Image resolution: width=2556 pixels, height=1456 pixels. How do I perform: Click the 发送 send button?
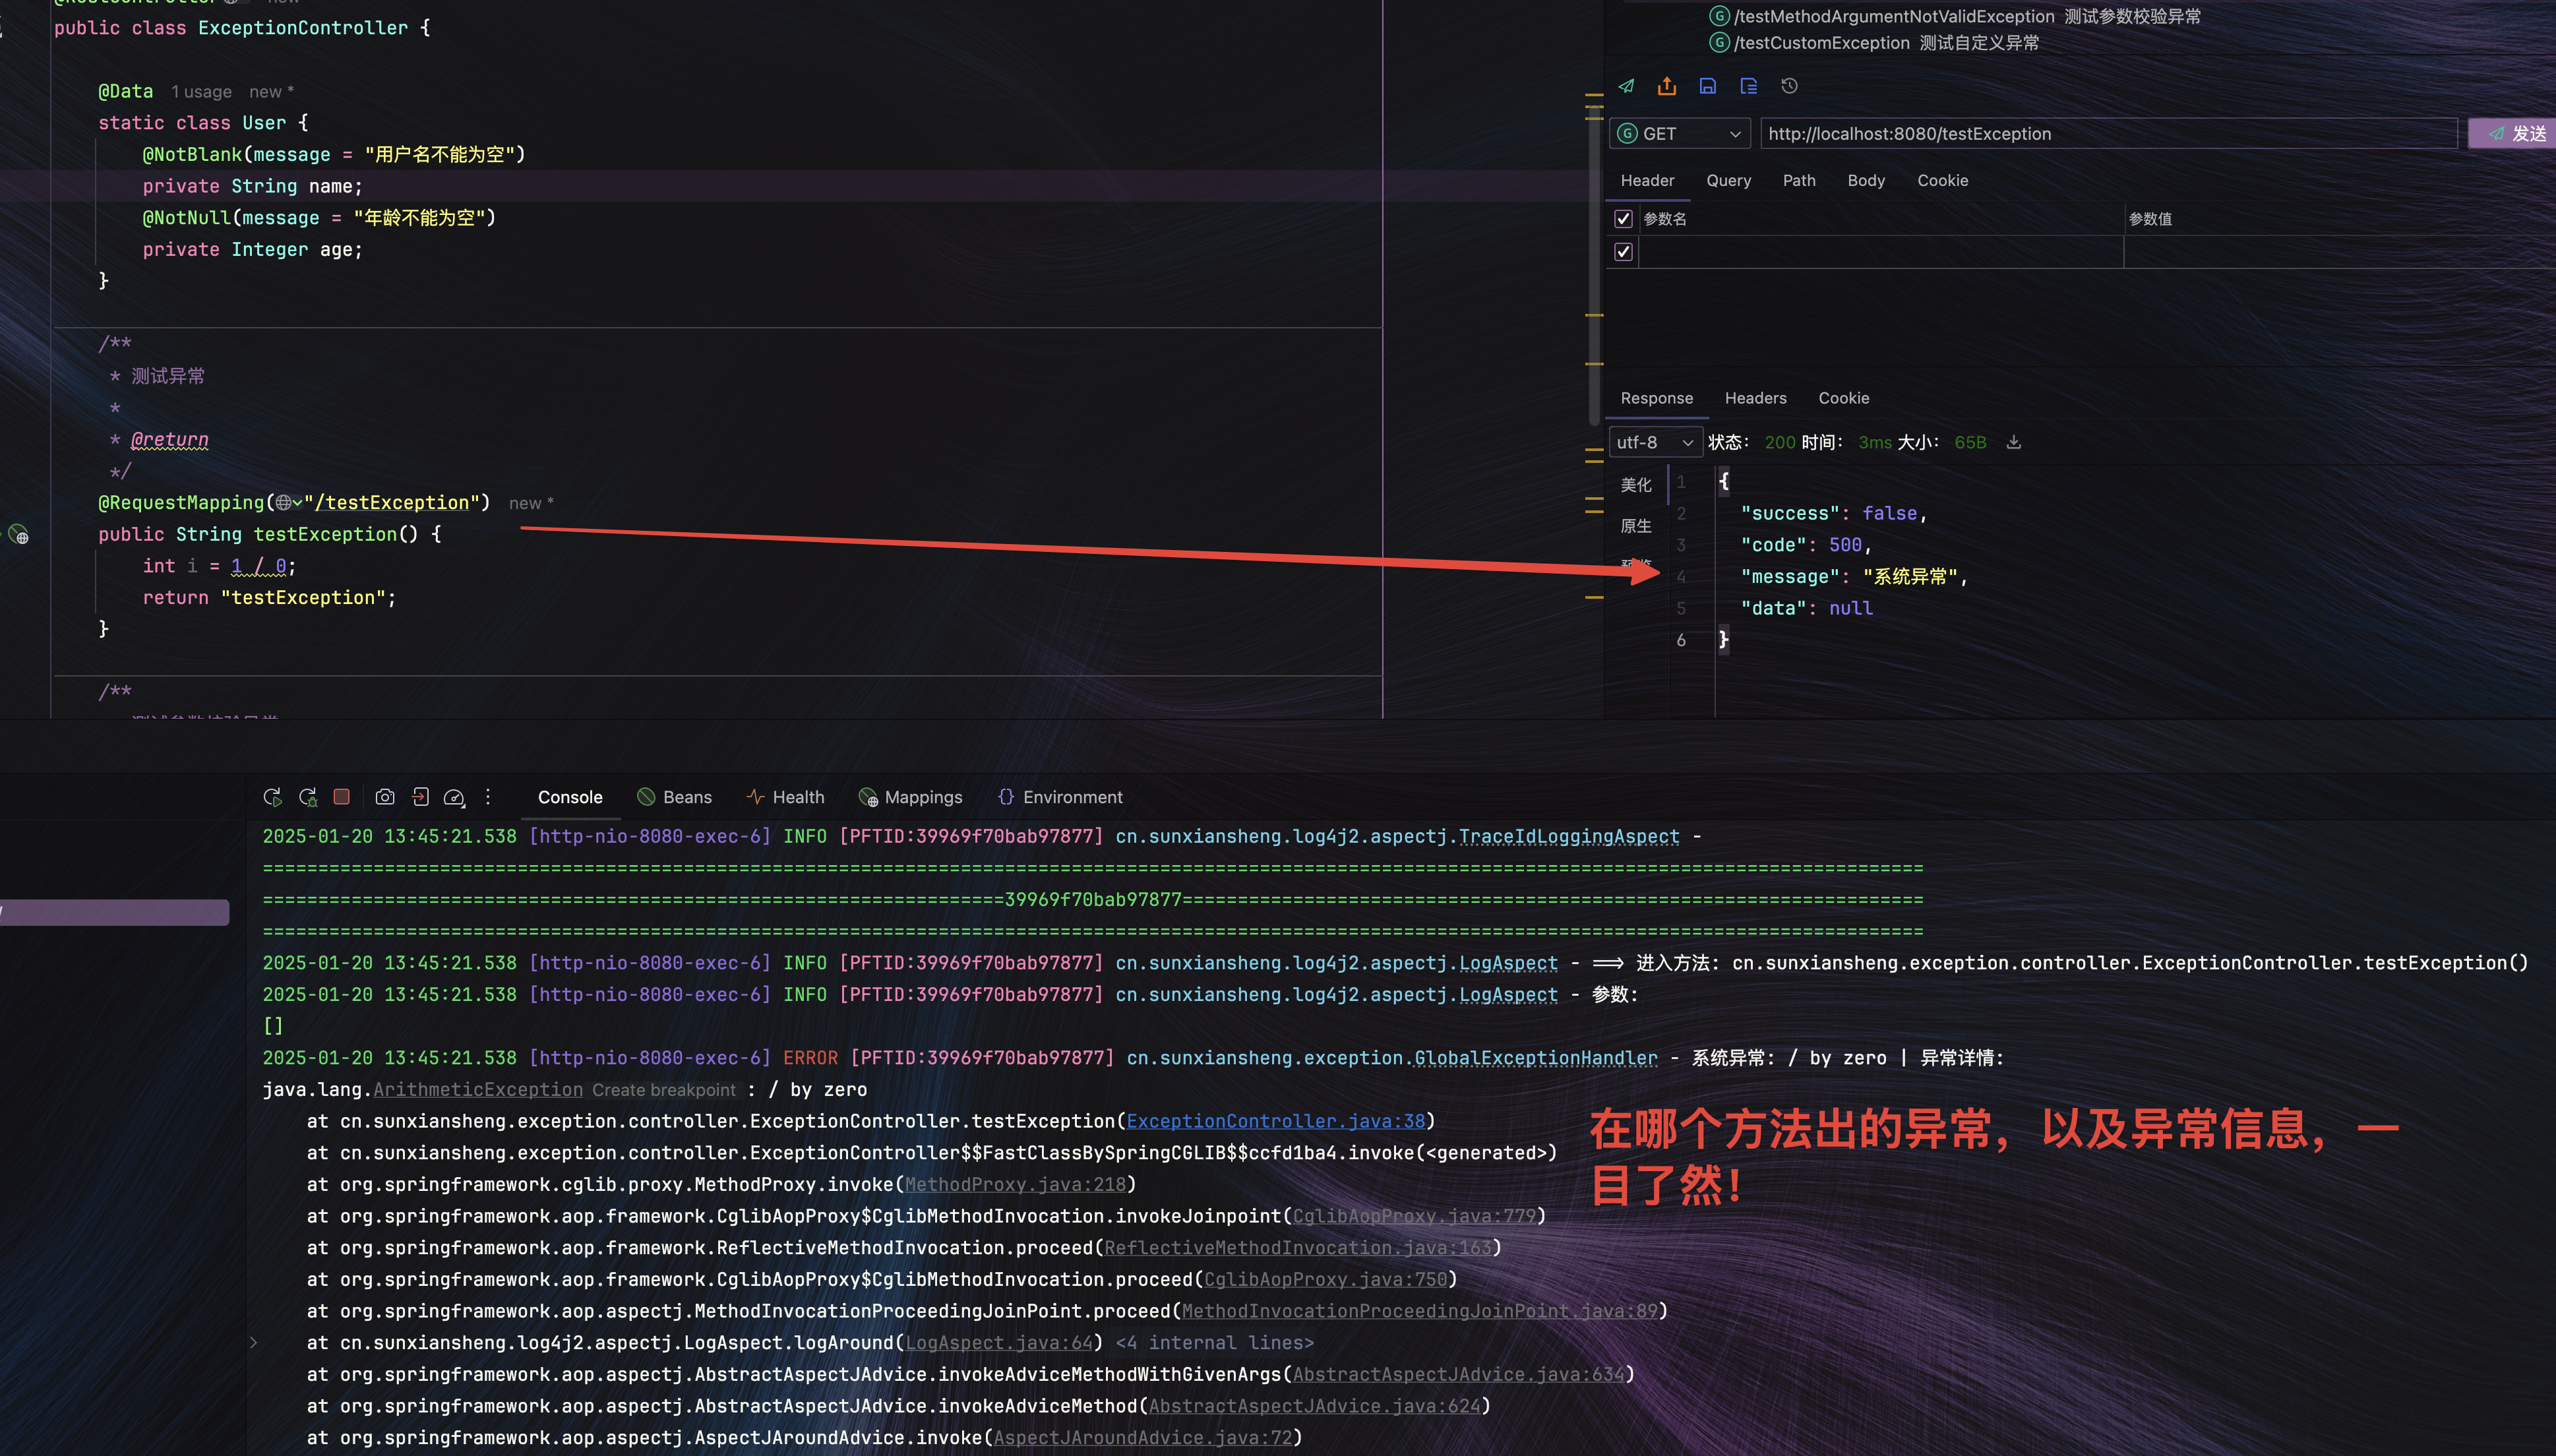click(2512, 134)
